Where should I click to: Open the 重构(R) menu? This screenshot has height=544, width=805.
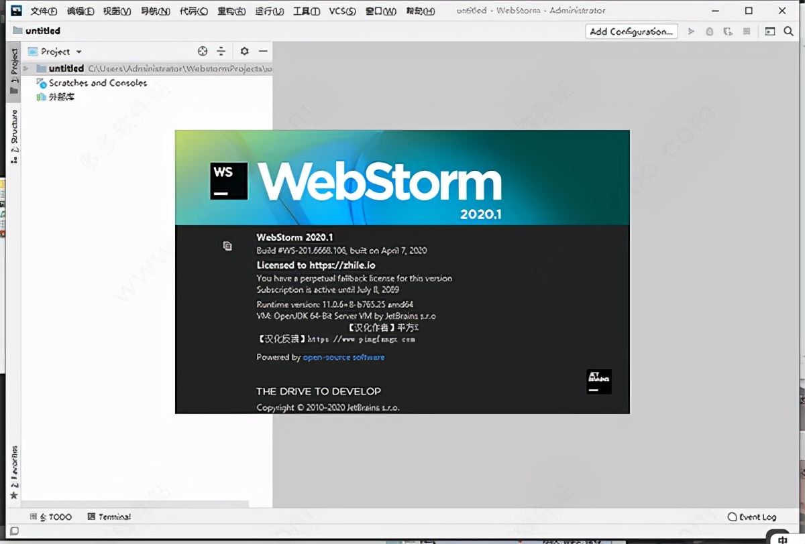pyautogui.click(x=231, y=11)
